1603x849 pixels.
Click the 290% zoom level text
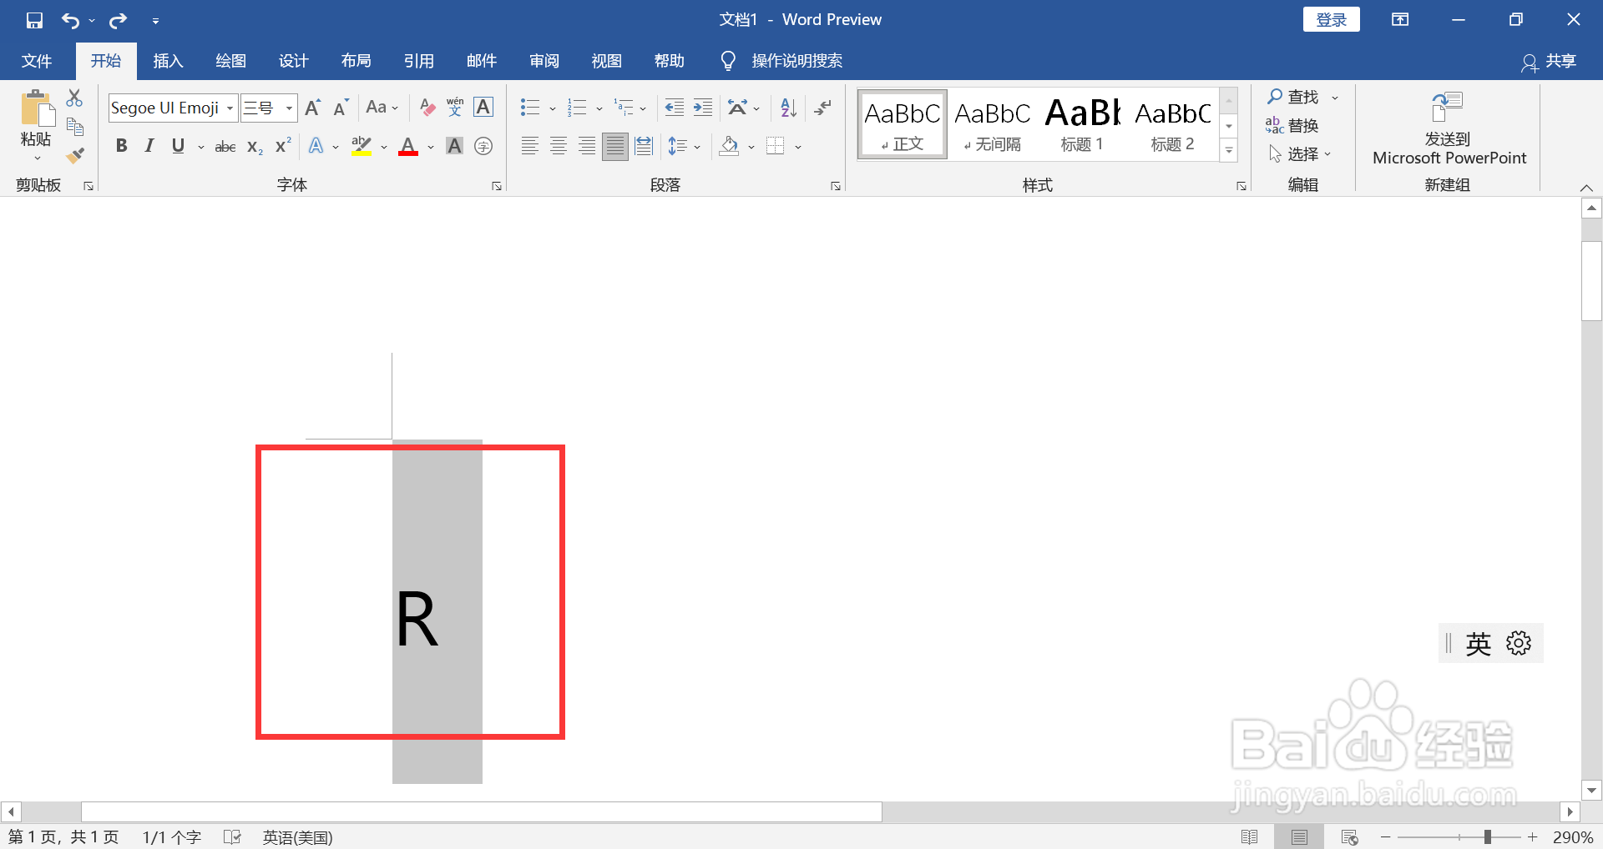point(1573,836)
